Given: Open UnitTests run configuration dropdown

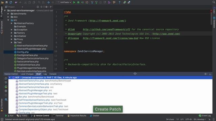Looking at the screenshot, I should point(65,2).
